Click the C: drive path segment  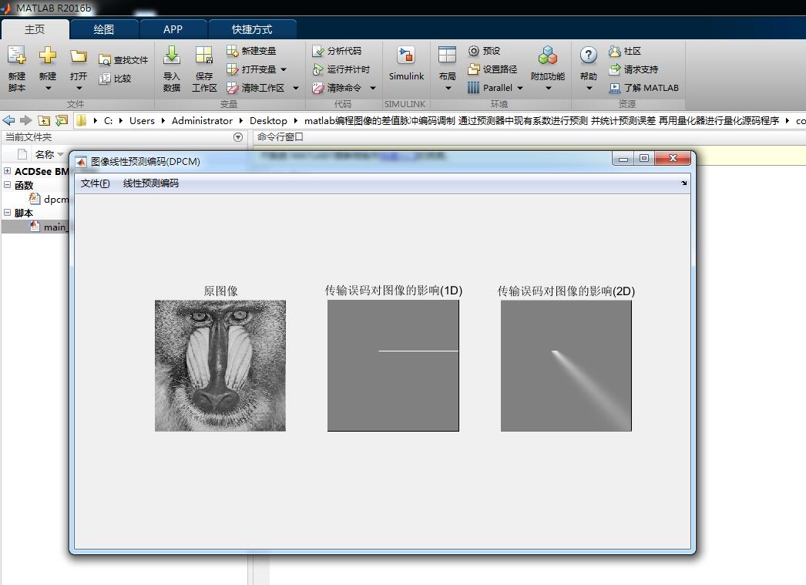click(x=108, y=120)
